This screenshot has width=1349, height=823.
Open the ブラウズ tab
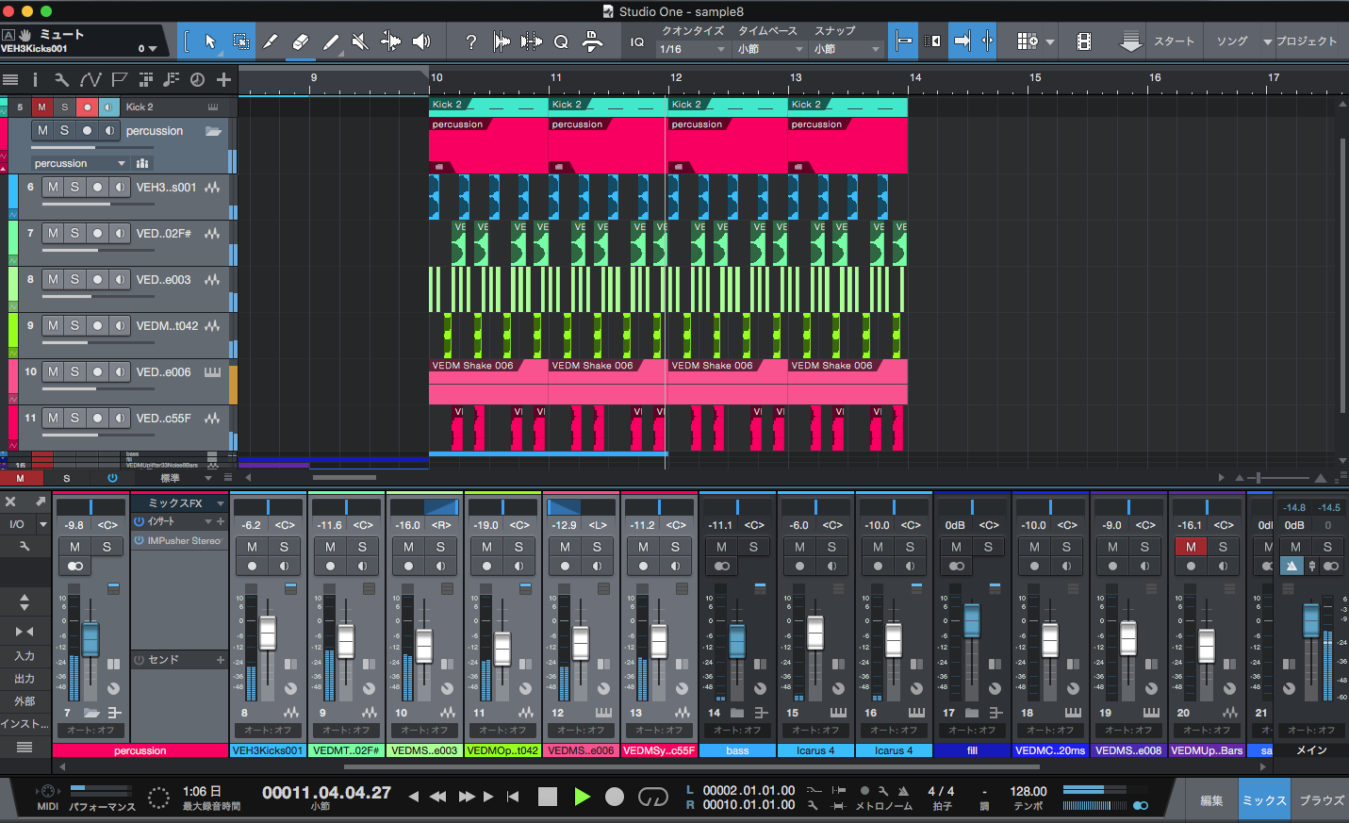[x=1322, y=800]
